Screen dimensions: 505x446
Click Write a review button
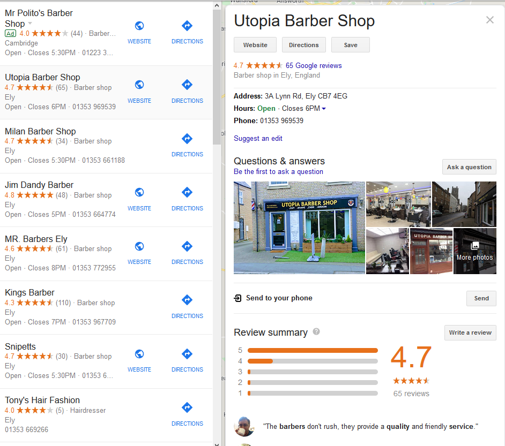(x=470, y=332)
